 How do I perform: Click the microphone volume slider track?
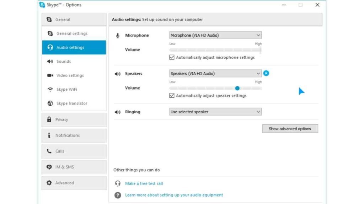[x=215, y=50]
